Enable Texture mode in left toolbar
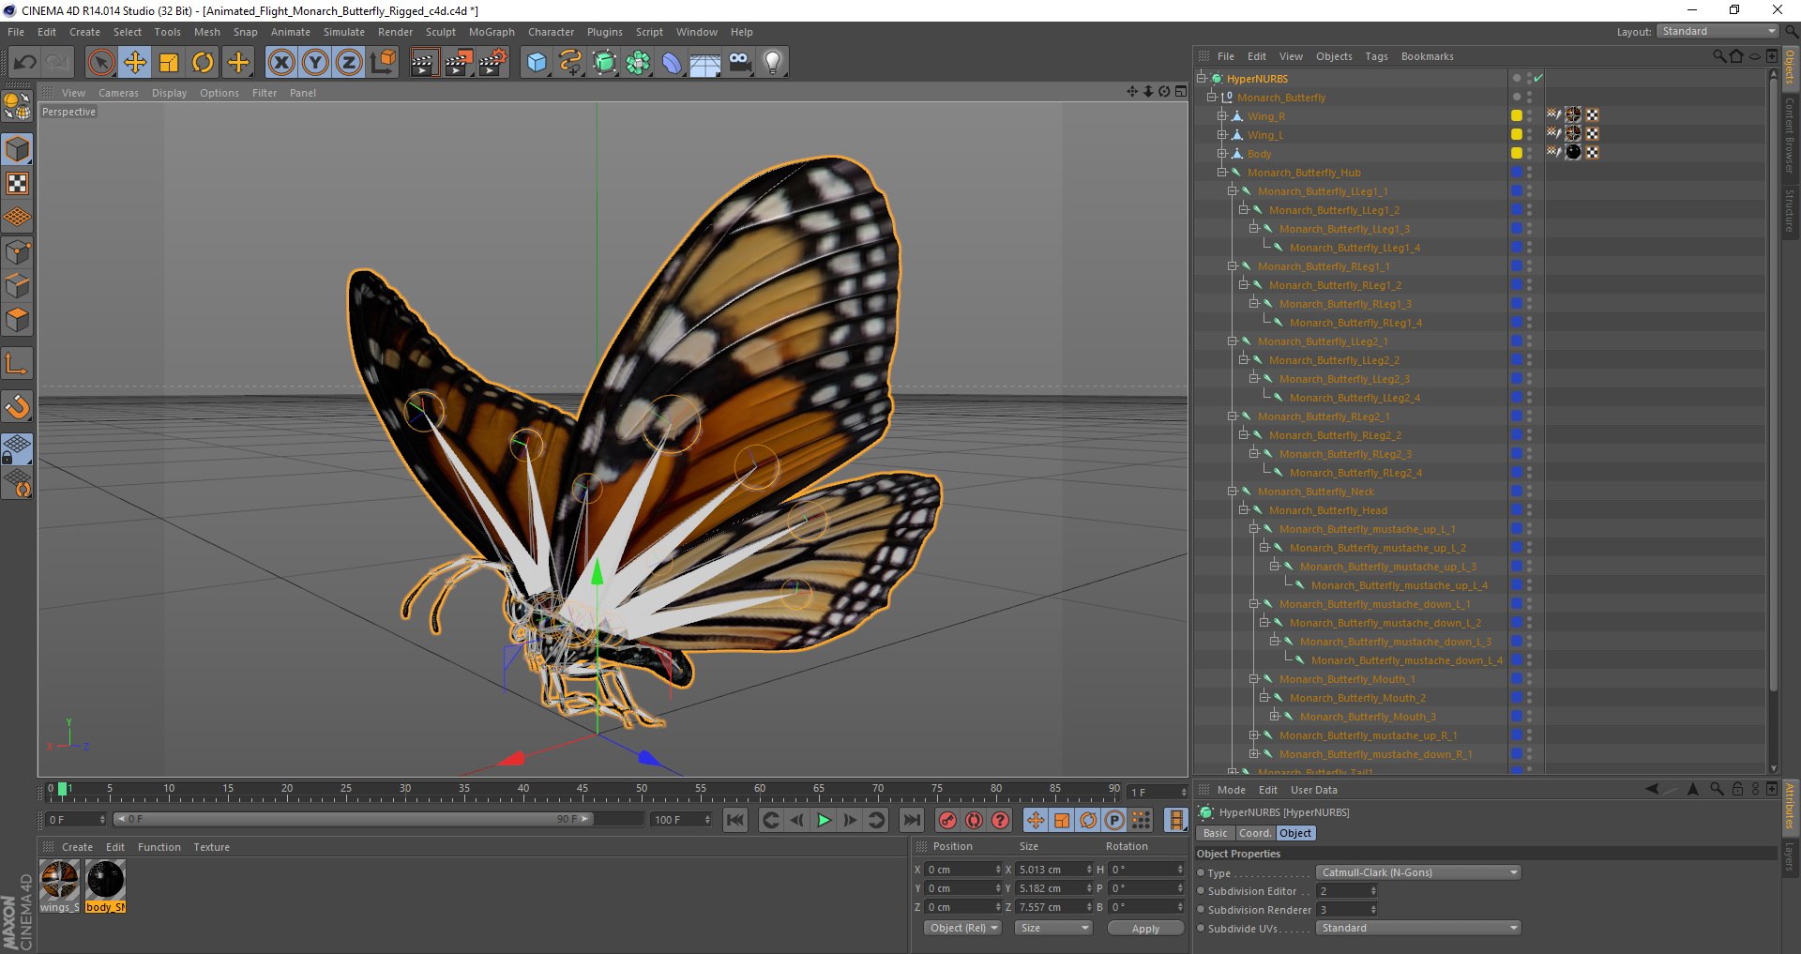This screenshot has height=954, width=1801. 17,183
